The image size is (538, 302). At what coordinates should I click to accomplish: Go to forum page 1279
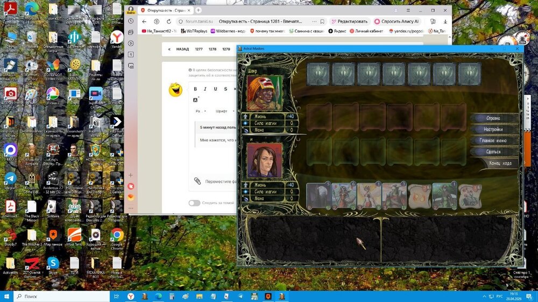pos(226,49)
